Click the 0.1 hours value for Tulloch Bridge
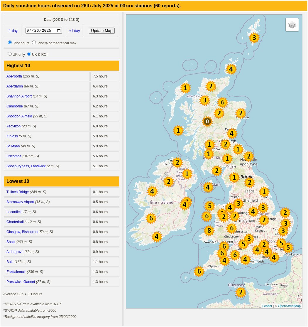308x327 pixels. (x=100, y=192)
